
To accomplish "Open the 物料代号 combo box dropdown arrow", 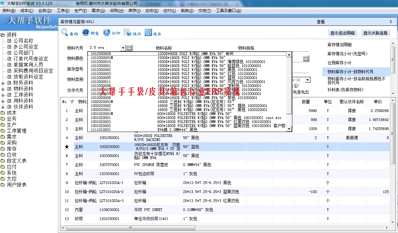I will tap(123, 48).
